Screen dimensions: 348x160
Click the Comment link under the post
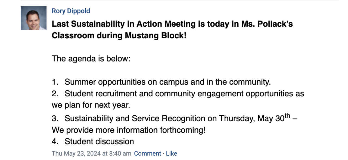tap(147, 153)
